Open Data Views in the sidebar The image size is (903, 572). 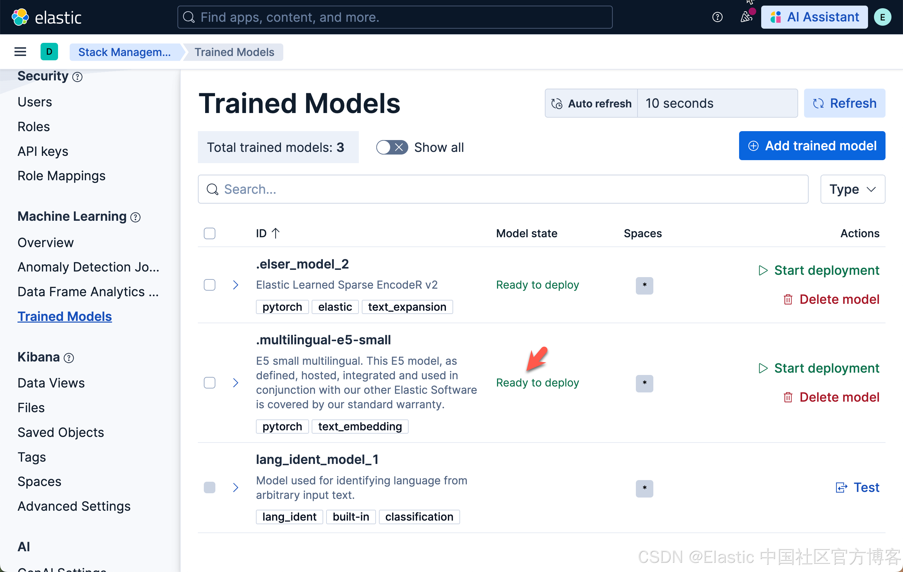51,383
